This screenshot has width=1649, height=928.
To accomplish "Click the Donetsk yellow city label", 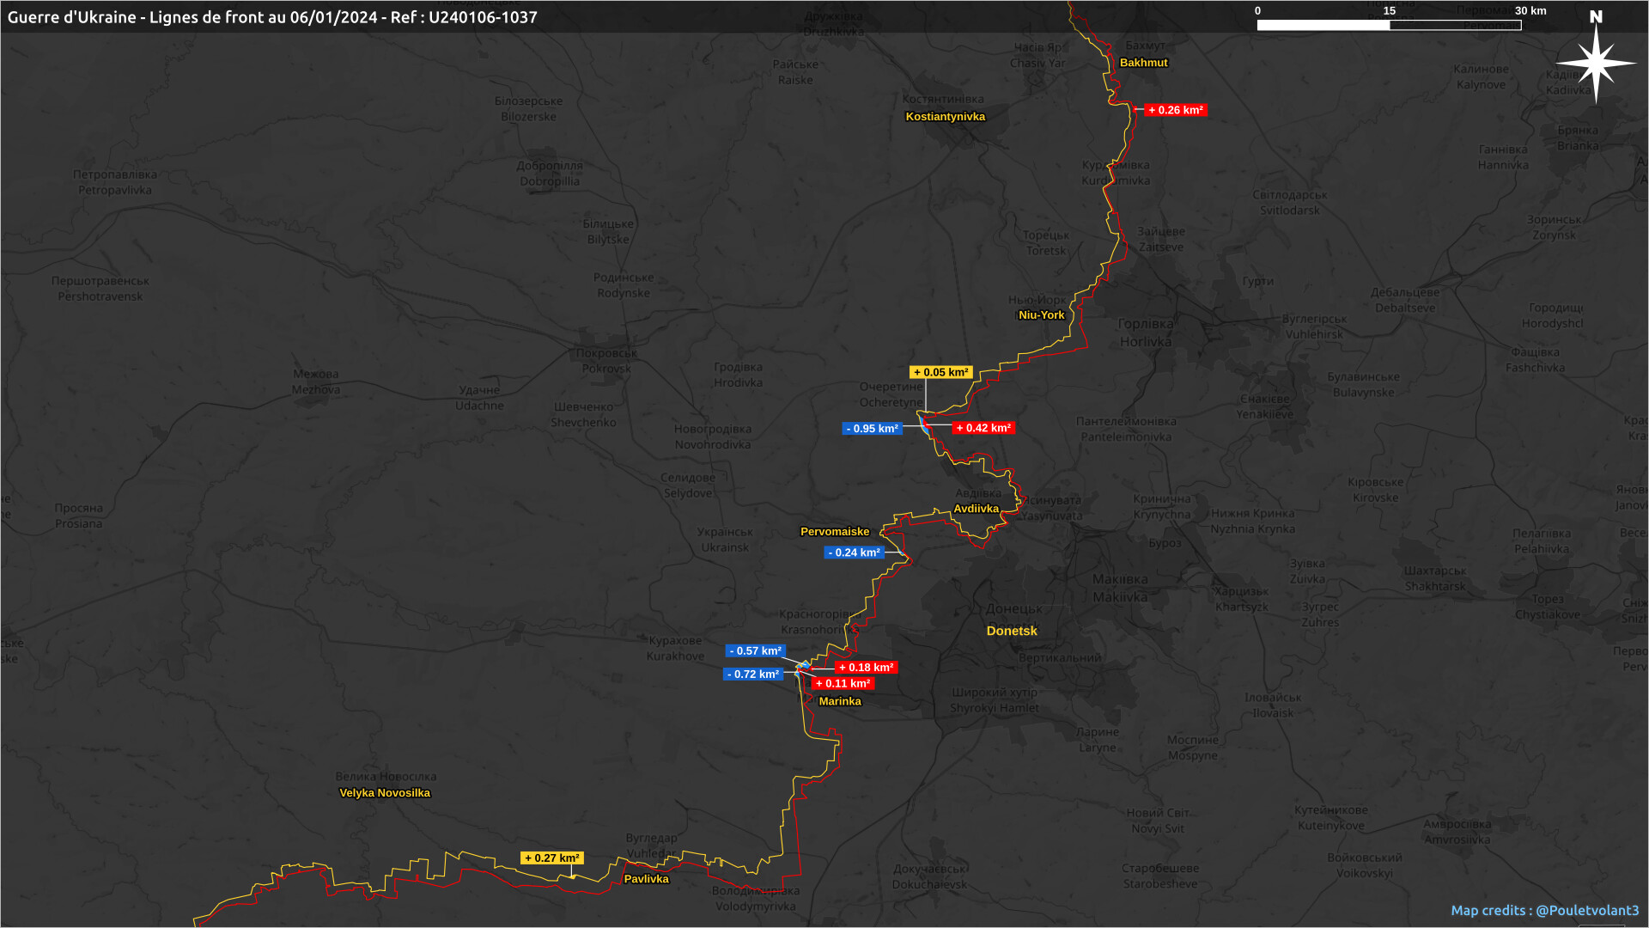I will pyautogui.click(x=1012, y=631).
